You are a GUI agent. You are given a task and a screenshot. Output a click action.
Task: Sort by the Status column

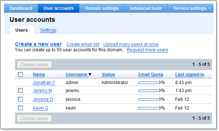point(108,75)
